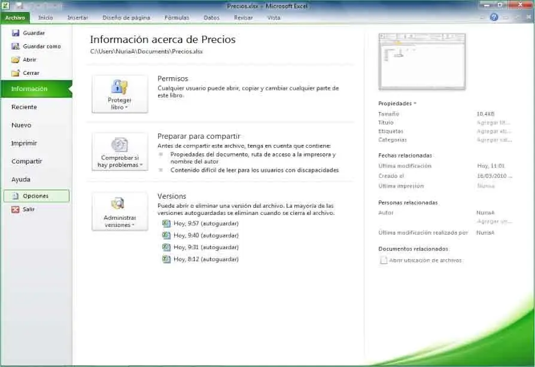The image size is (535, 367).
Task: Open the Insertar ribbon tab
Action: 78,18
